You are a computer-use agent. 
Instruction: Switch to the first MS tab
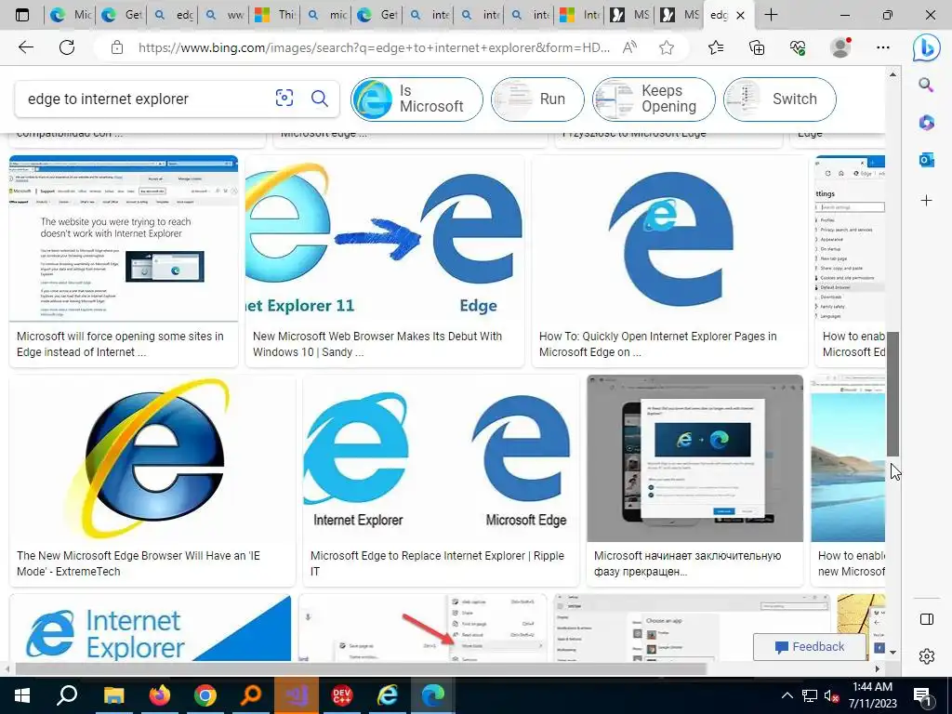click(629, 15)
